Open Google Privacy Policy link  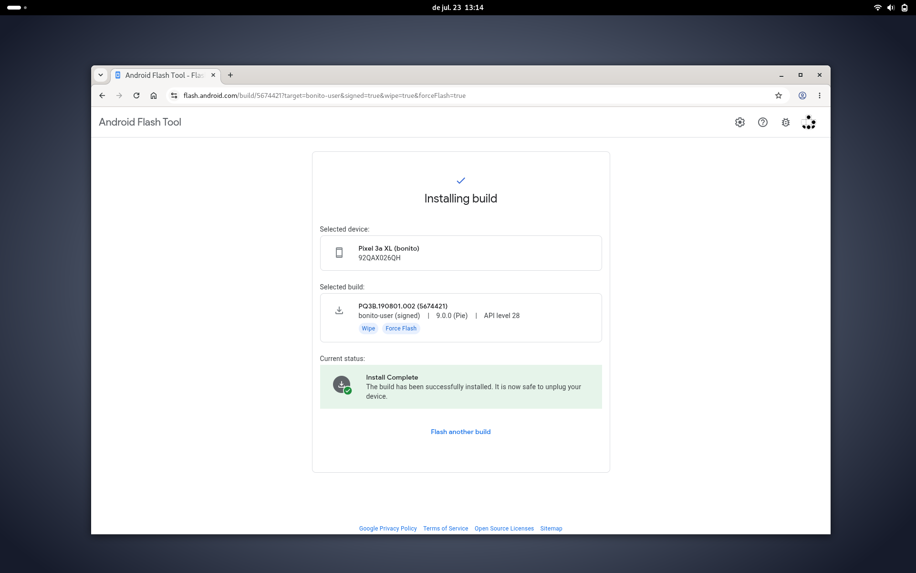[388, 529]
